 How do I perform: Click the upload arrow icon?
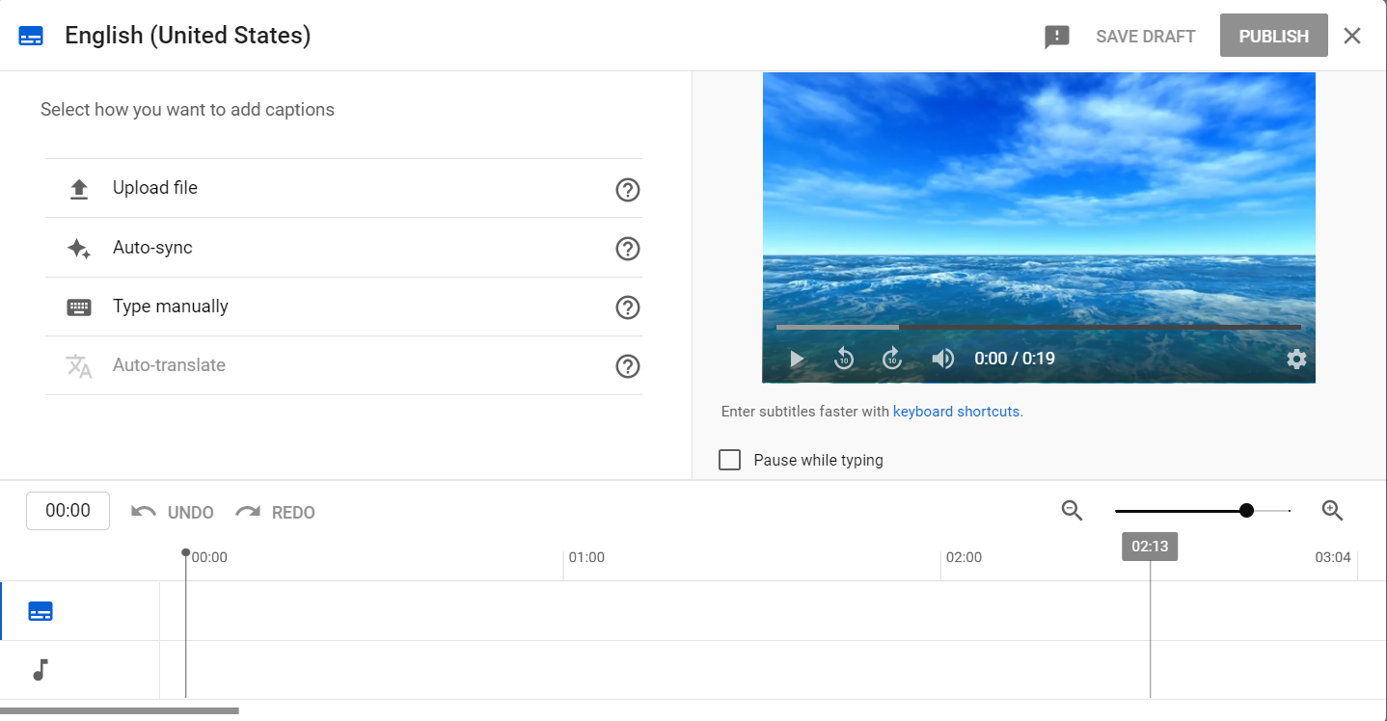coord(79,189)
